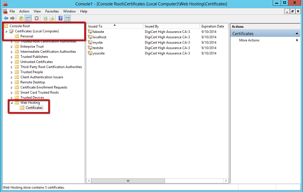Image resolution: width=303 pixels, height=192 pixels.
Task: Select the Personal store folder
Action: tap(27, 36)
